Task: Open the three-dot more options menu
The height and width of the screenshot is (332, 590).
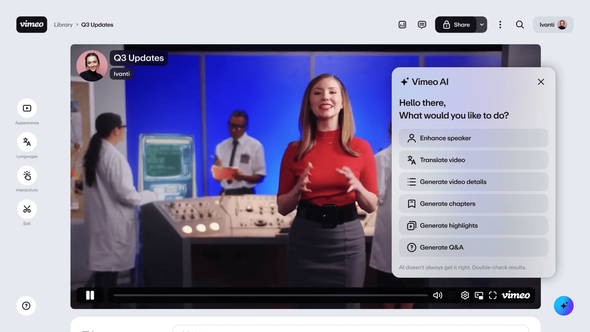Action: tap(500, 25)
